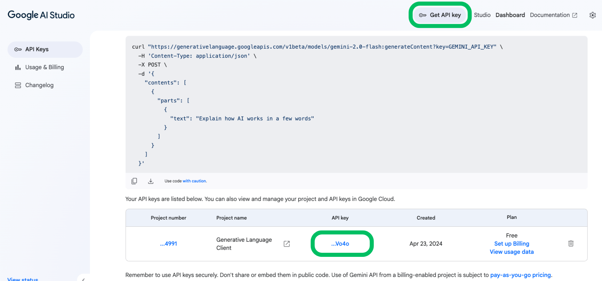Reveal the API key ending in Vo4o

pyautogui.click(x=340, y=244)
